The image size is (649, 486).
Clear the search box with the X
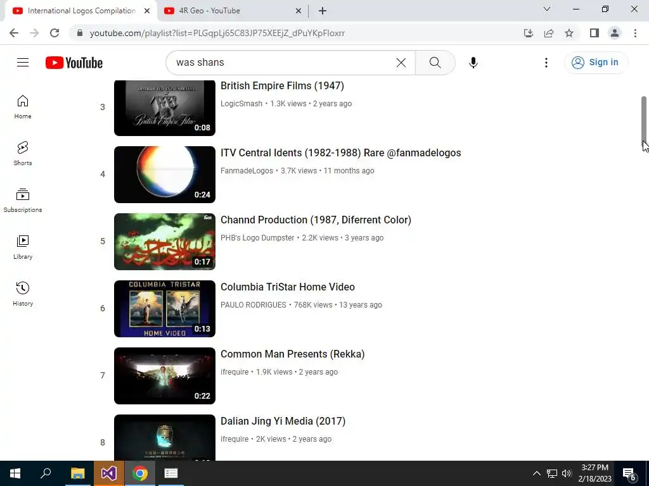(401, 63)
